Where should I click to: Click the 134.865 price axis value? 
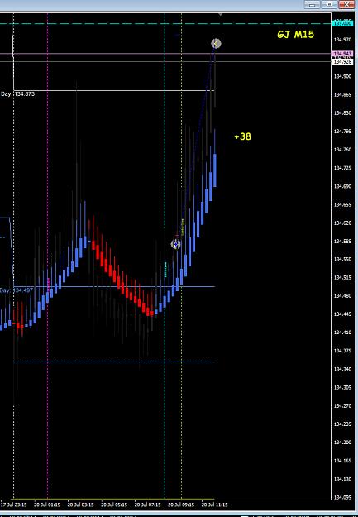coord(342,94)
